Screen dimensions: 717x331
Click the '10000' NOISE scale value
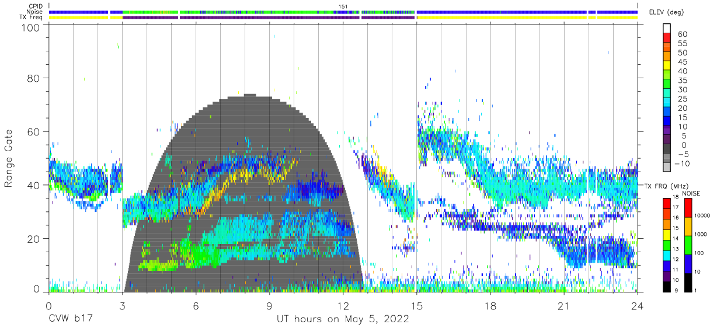pyautogui.click(x=704, y=216)
